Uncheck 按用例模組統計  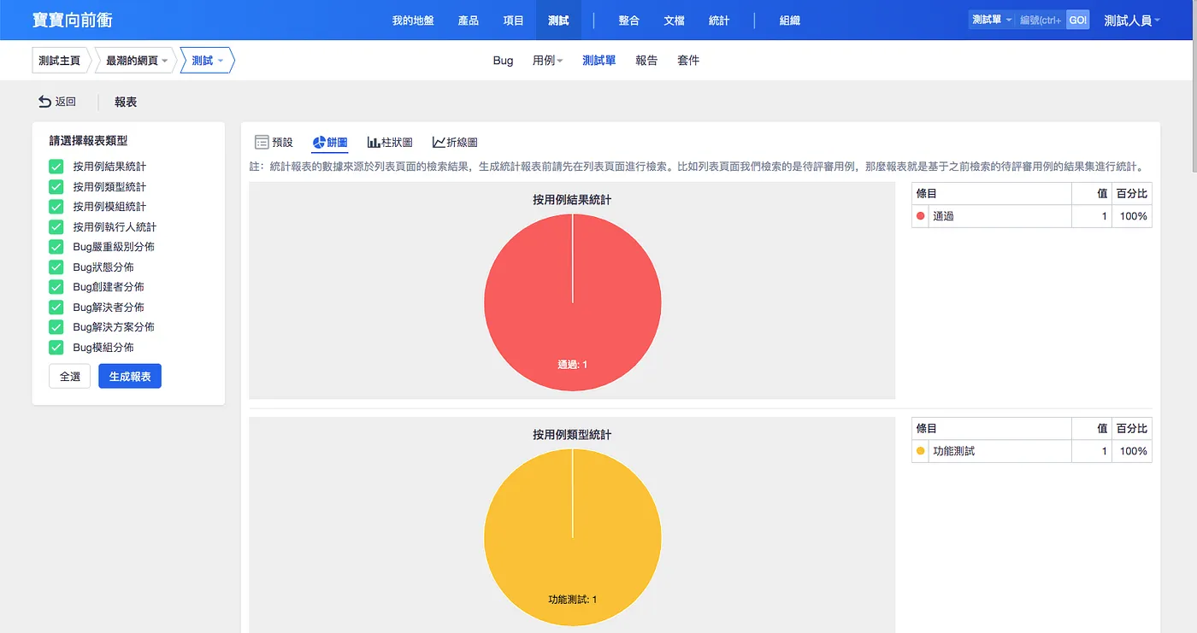point(56,207)
